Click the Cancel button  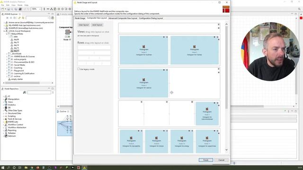coord(221,160)
